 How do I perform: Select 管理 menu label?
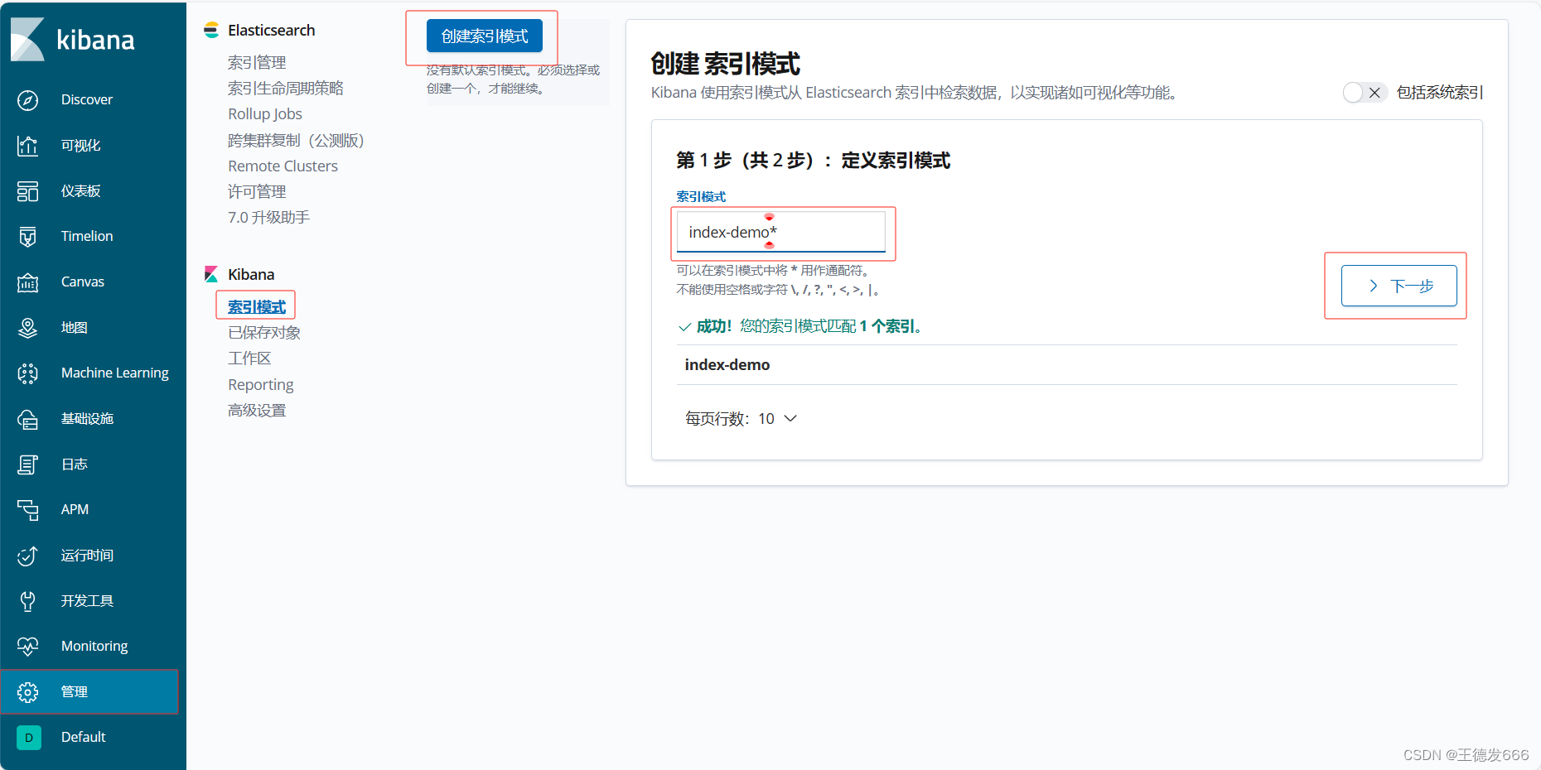coord(75,691)
